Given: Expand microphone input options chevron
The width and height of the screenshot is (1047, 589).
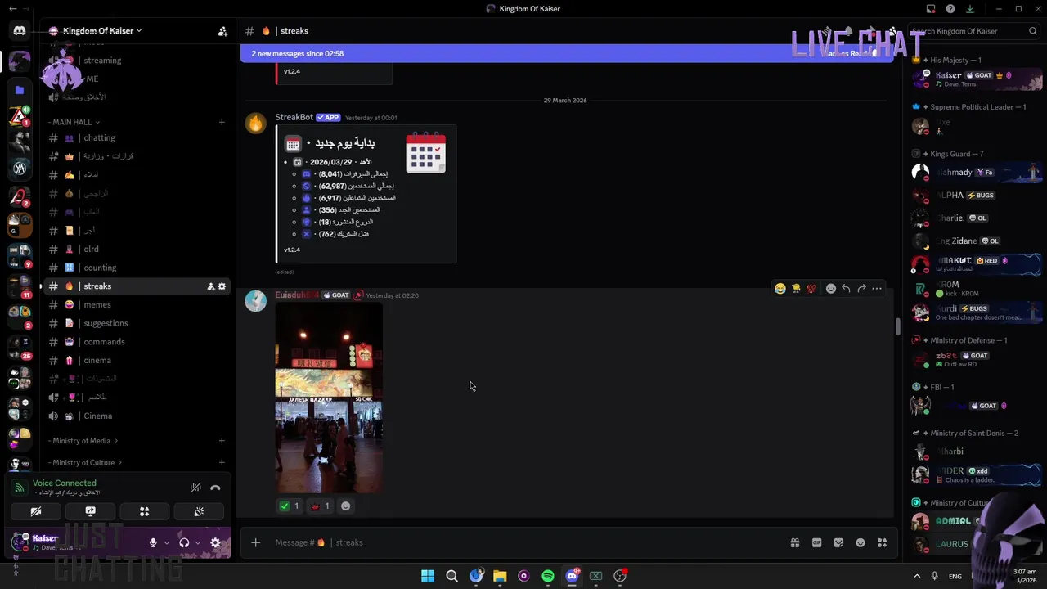Looking at the screenshot, I should click(167, 542).
